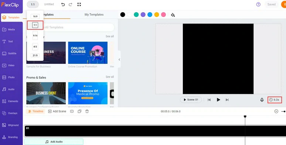Select the blue color swatch
Viewport: 286px width, 145px height.
[150, 15]
